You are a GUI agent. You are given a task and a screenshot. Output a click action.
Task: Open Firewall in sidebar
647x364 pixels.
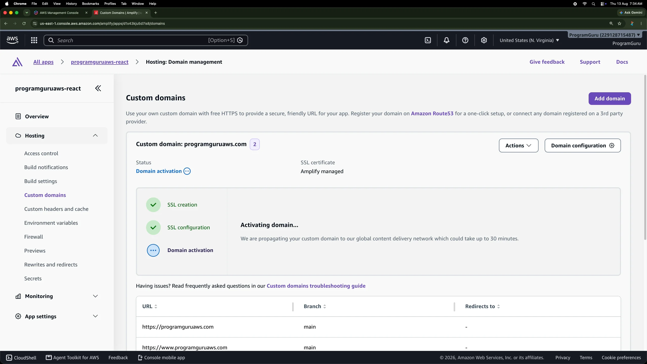click(34, 237)
